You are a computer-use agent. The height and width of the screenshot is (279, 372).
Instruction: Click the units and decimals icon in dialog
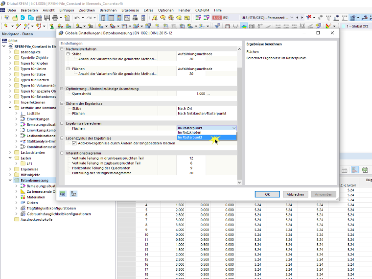coord(63,194)
